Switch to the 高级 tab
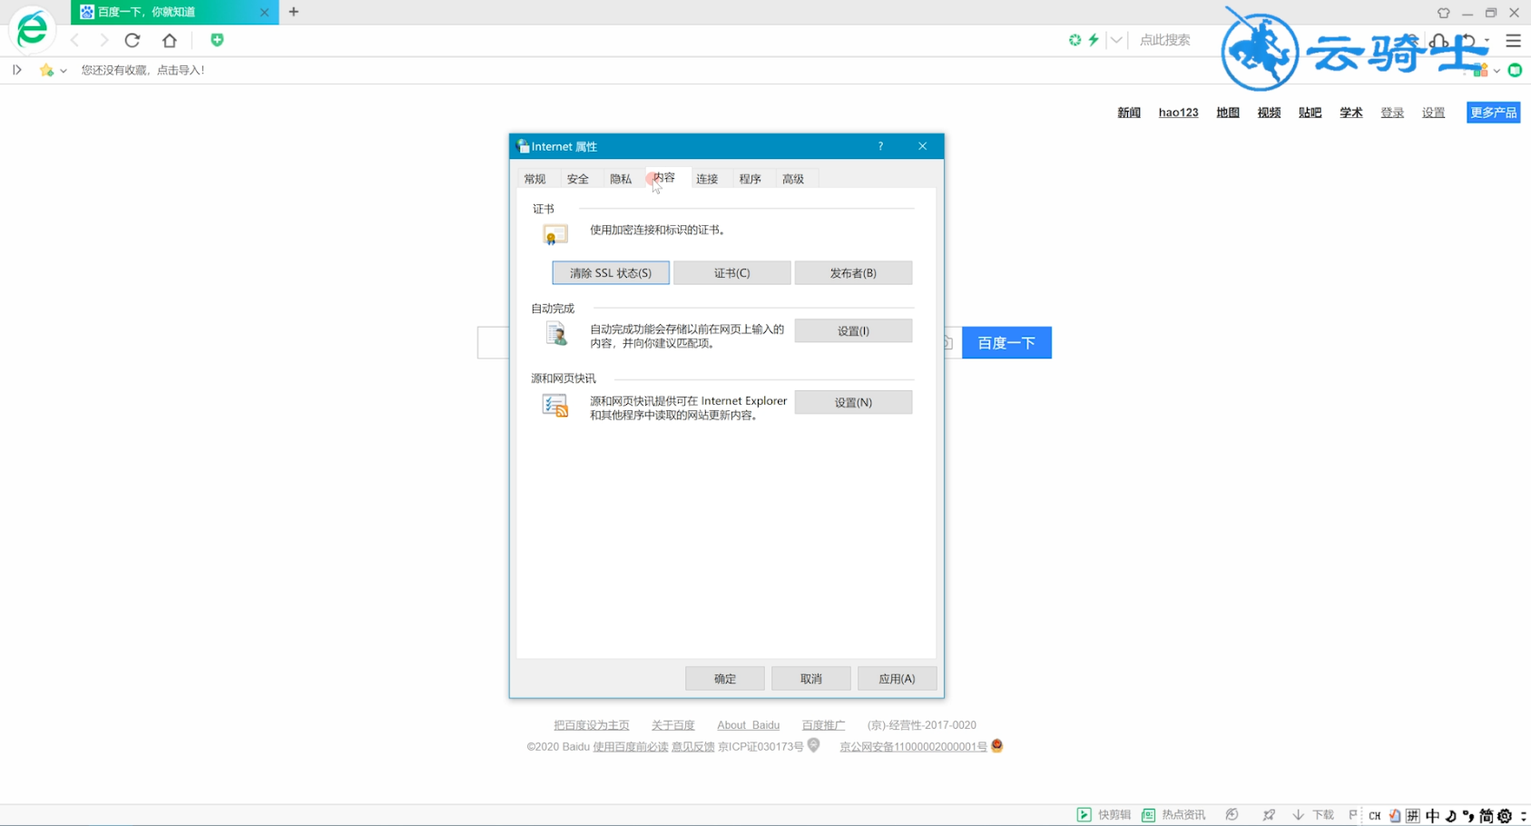The width and height of the screenshot is (1531, 826). 793,179
